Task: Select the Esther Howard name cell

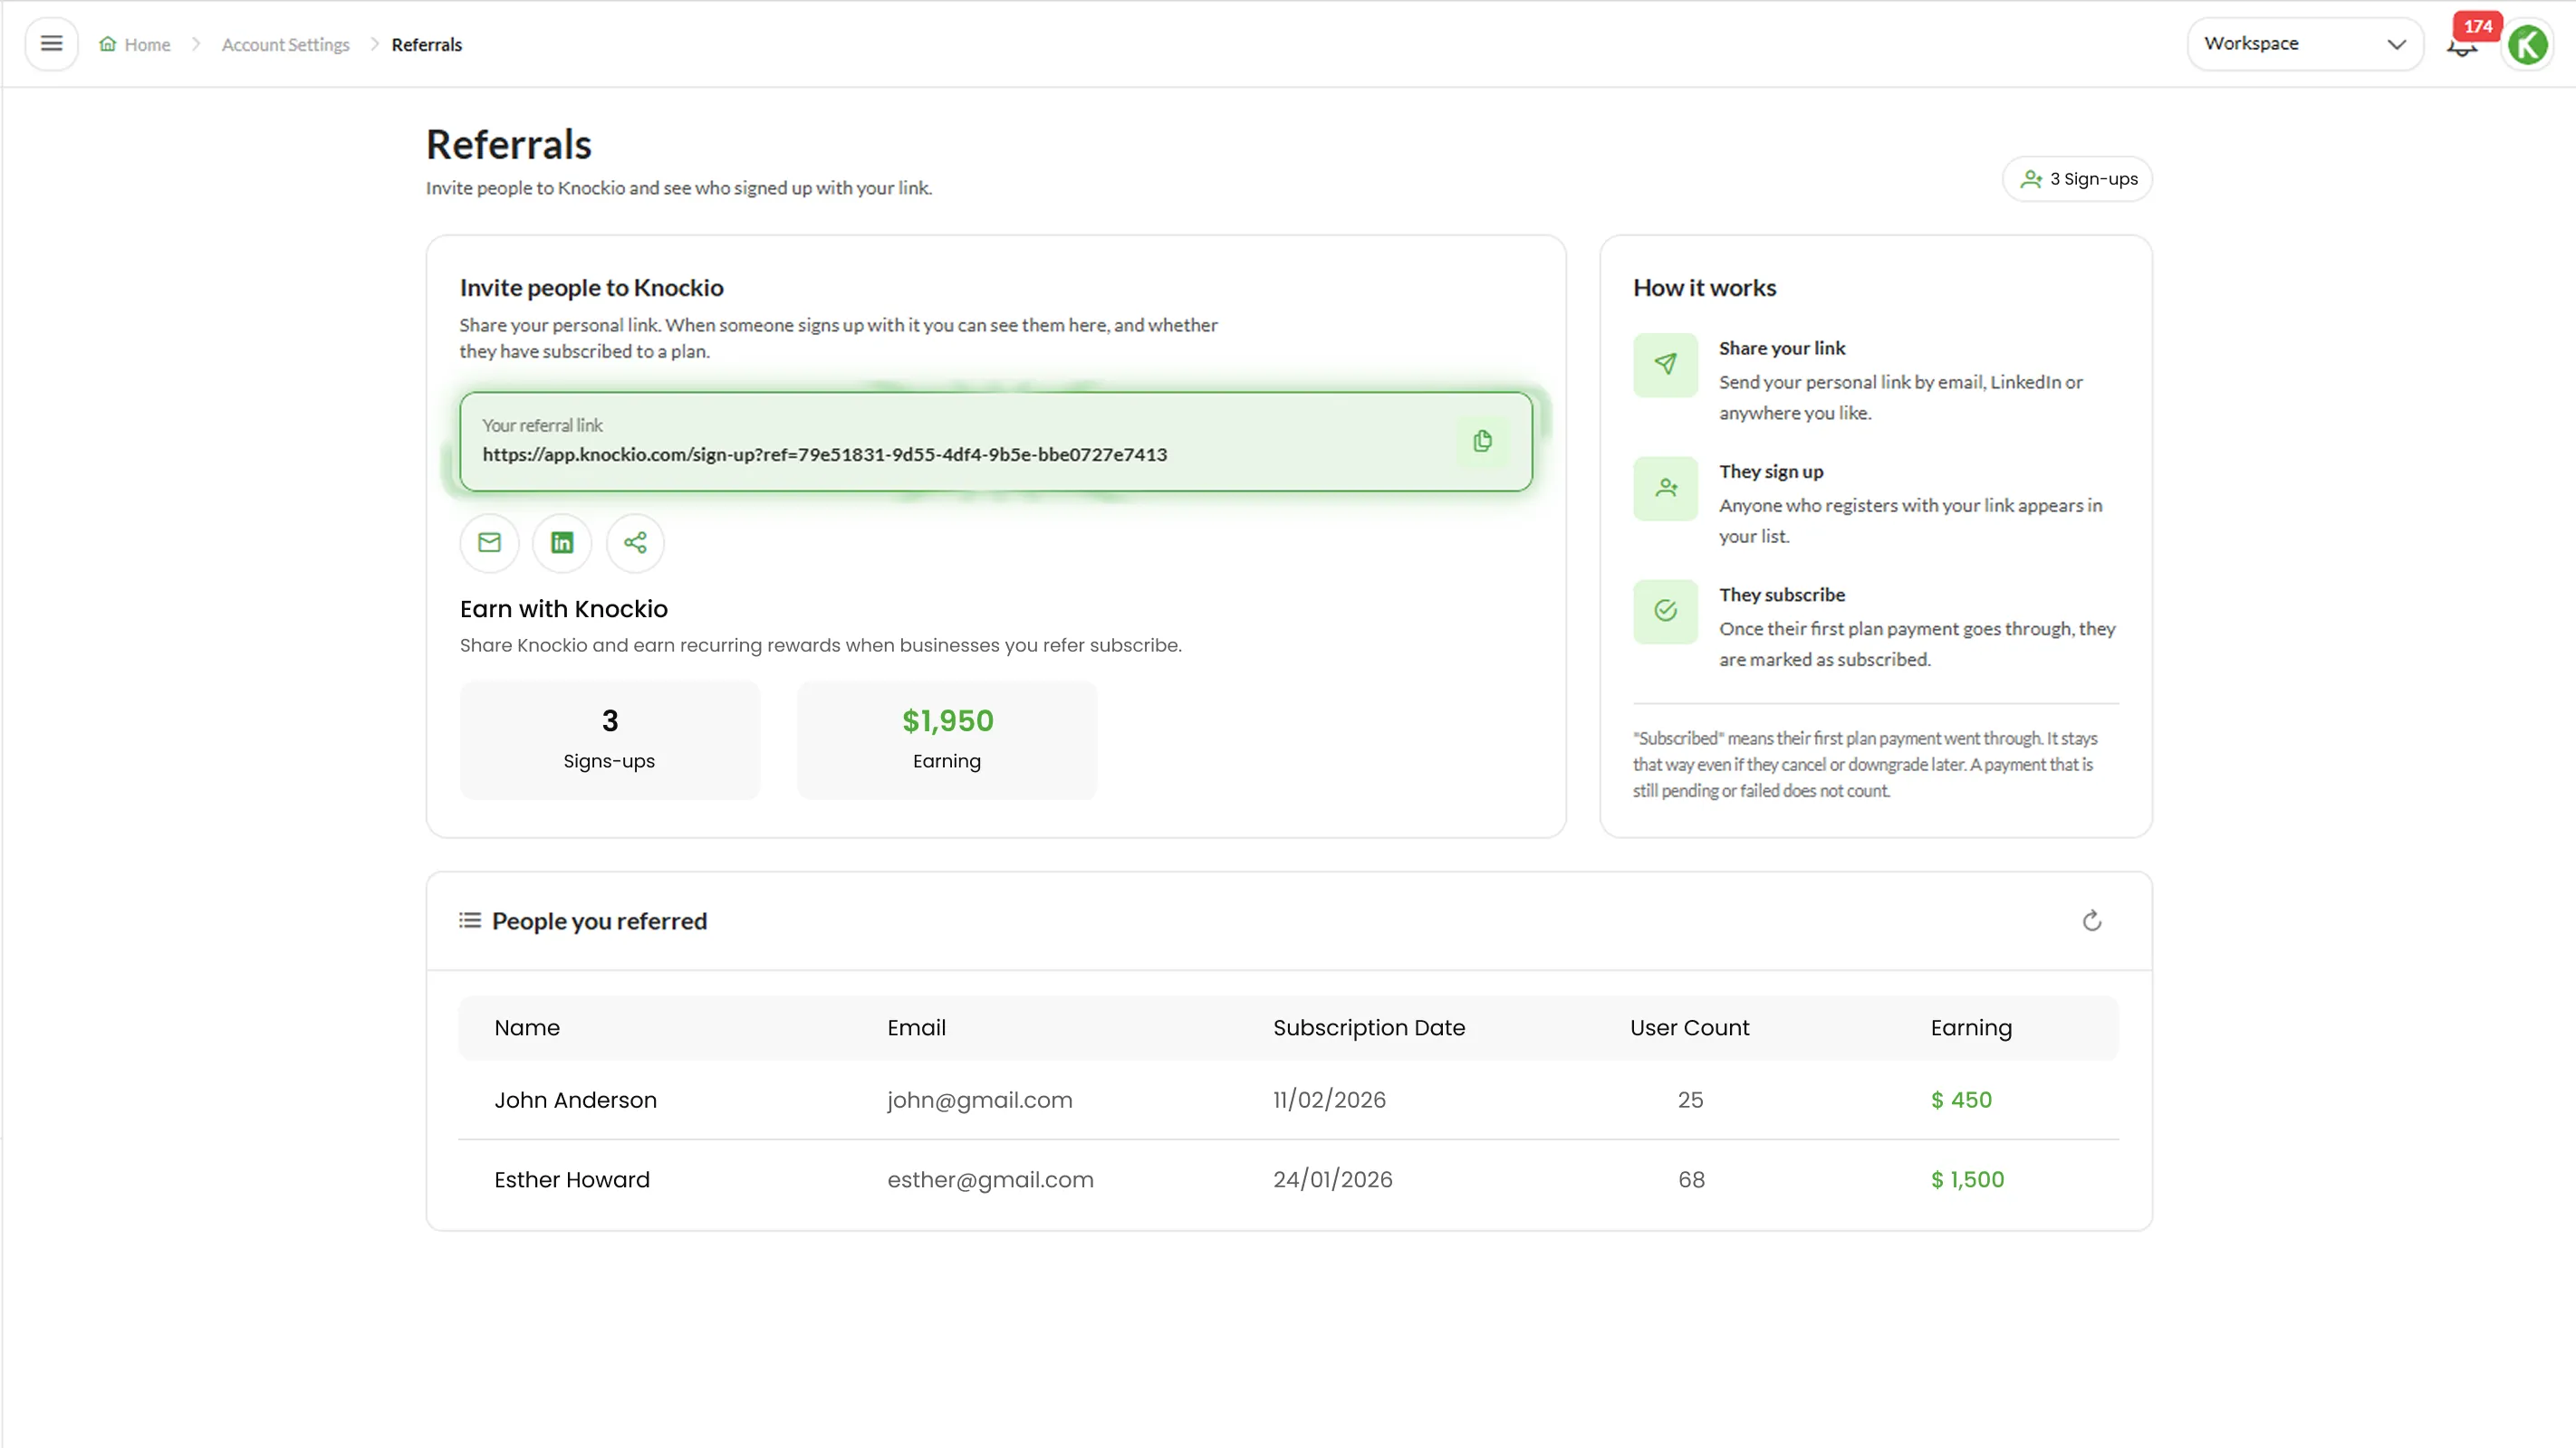Action: 572,1179
